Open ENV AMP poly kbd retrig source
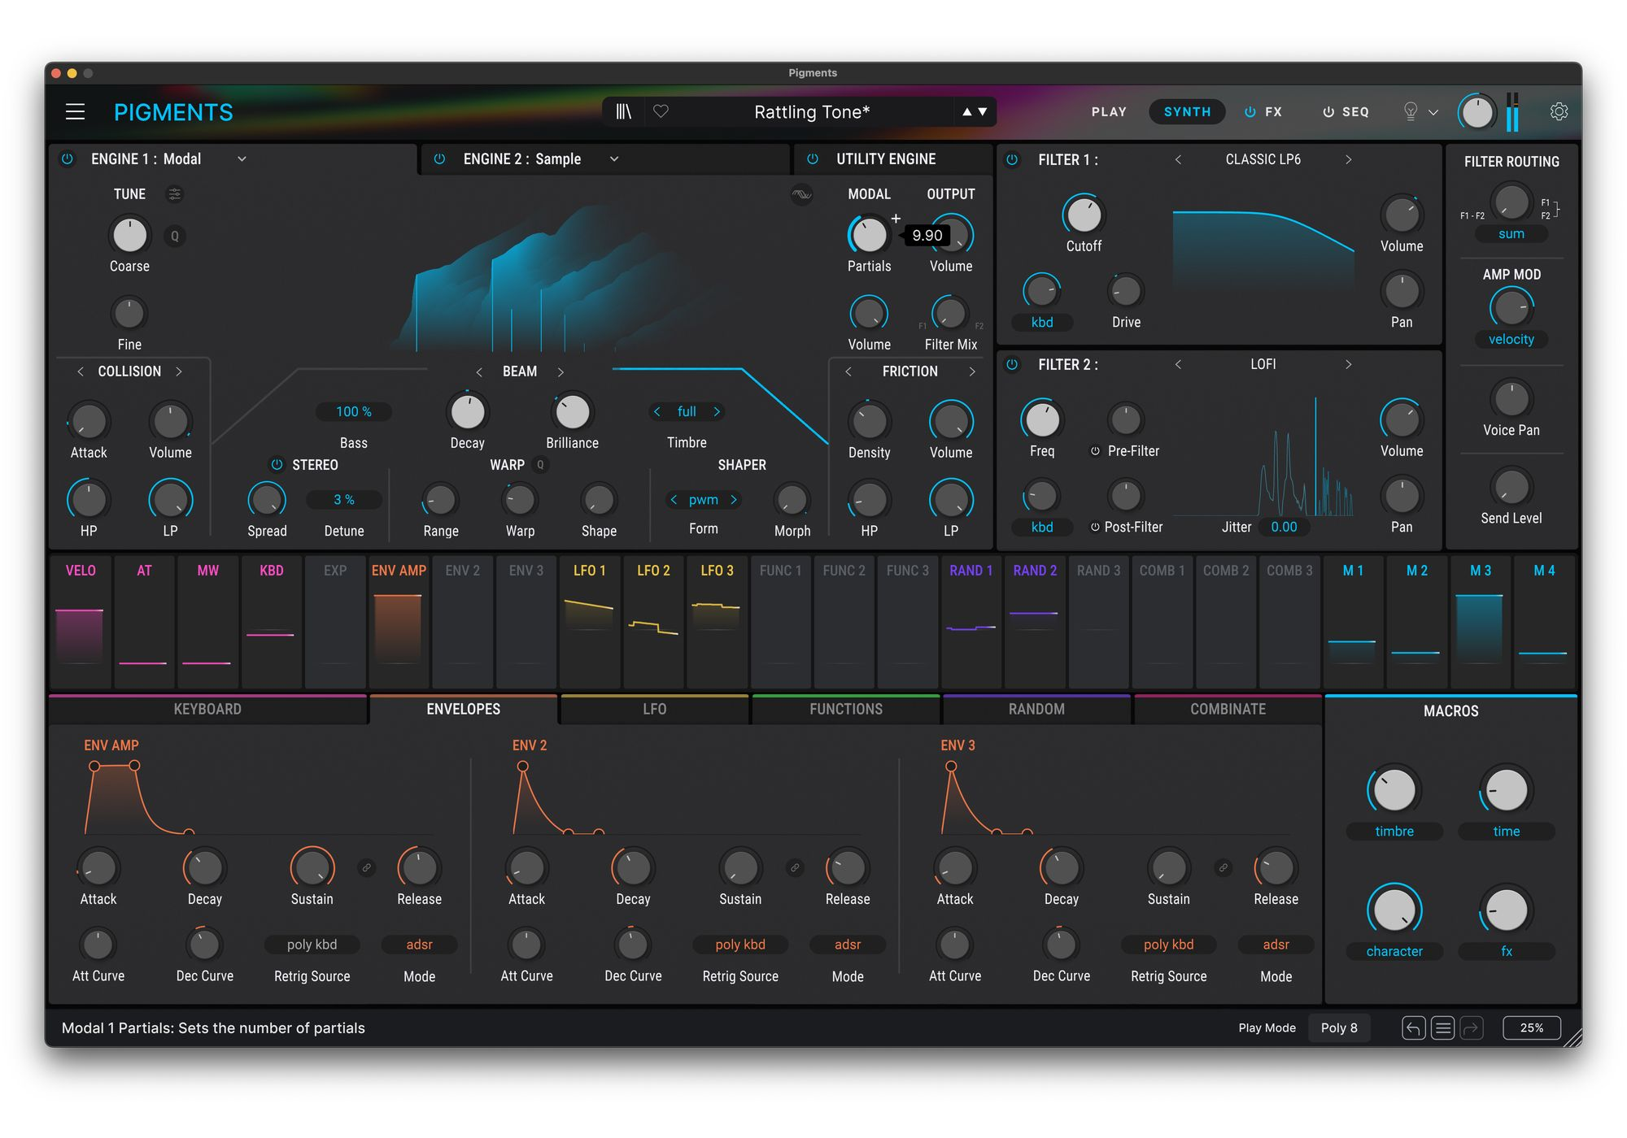The height and width of the screenshot is (1138, 1627). [x=312, y=944]
